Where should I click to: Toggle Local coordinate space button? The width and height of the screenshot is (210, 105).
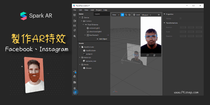point(136,15)
